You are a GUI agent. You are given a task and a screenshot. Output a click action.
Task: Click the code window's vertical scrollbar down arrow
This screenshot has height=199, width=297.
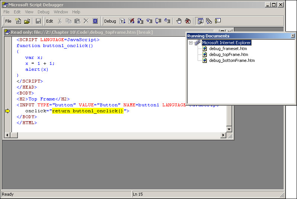(x=229, y=129)
